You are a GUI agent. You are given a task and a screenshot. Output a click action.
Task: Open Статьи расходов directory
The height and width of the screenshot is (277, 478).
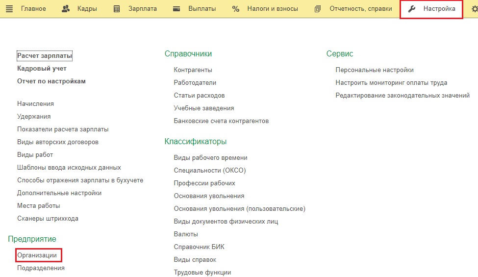tap(199, 96)
